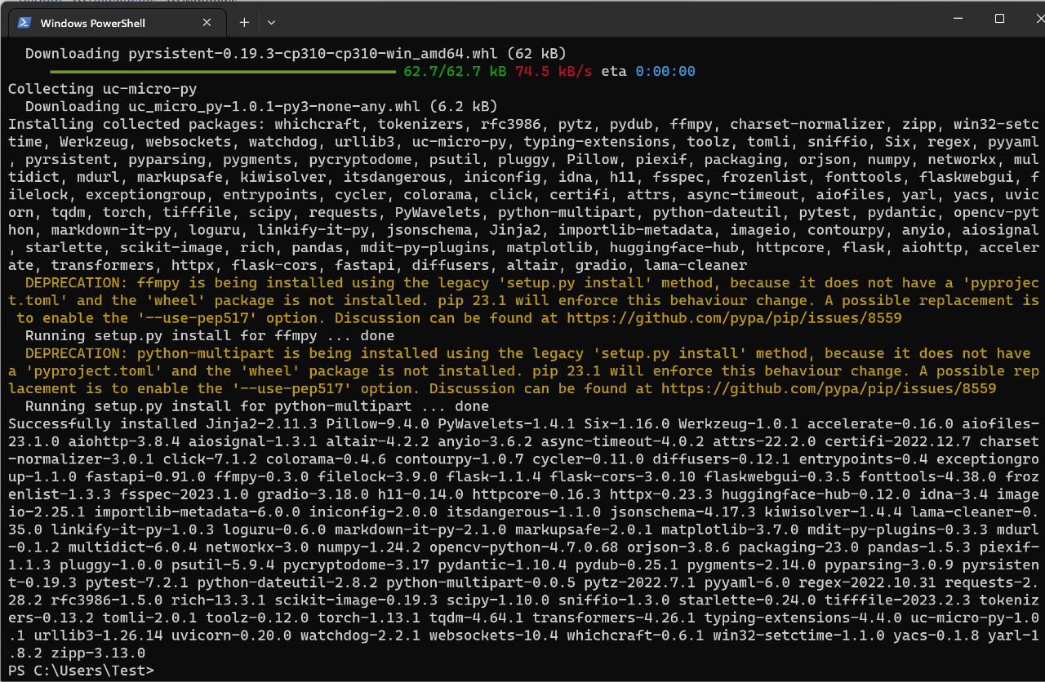The image size is (1045, 682).
Task: Select the Windows PowerShell tab
Action: click(x=118, y=23)
